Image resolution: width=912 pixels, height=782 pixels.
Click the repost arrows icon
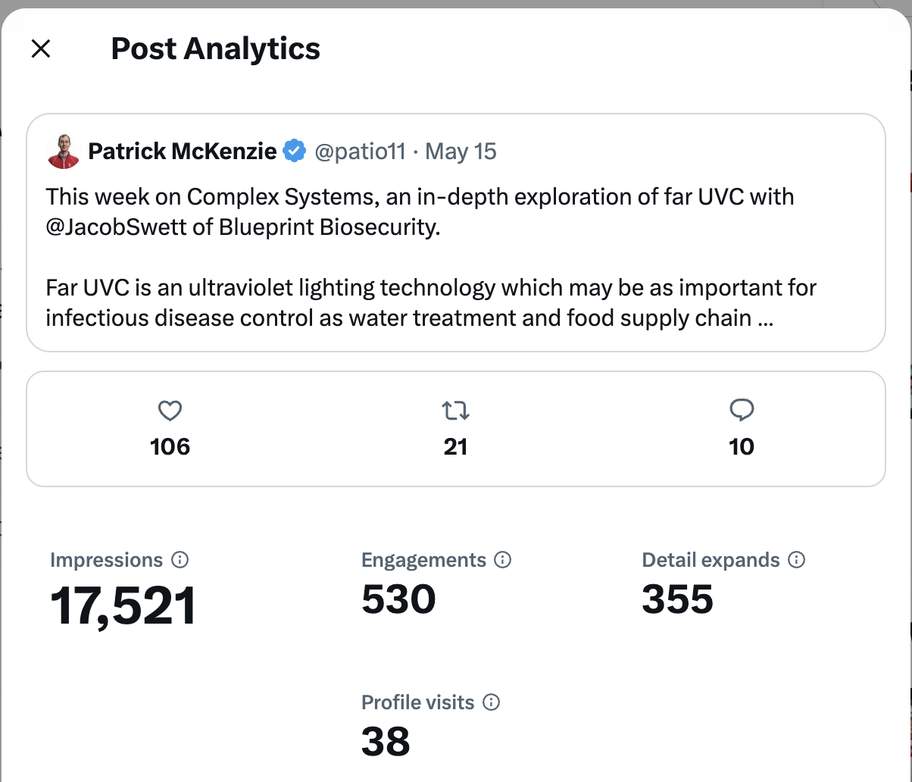click(x=455, y=411)
